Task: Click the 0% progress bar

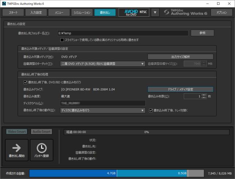Action: (x=146, y=132)
